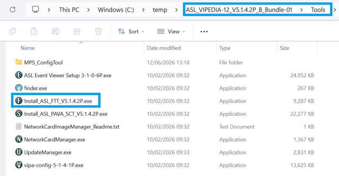Click the Copy toolbar icon
339x176 pixels.
pos(13,31)
